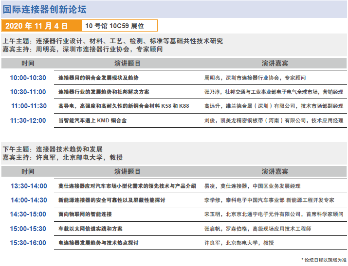
Task: Click the time slot 14:00-14:30
Action: (x=29, y=200)
